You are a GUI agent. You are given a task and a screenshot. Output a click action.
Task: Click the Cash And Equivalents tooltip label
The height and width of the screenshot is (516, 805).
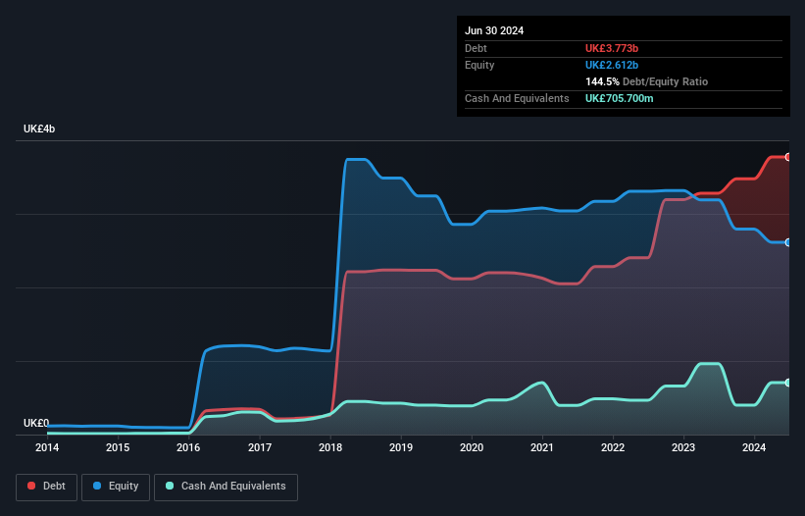(517, 98)
